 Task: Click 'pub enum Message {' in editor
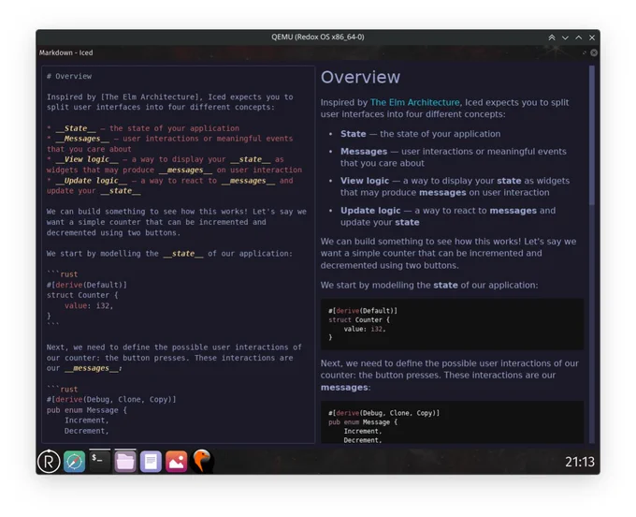(x=87, y=410)
